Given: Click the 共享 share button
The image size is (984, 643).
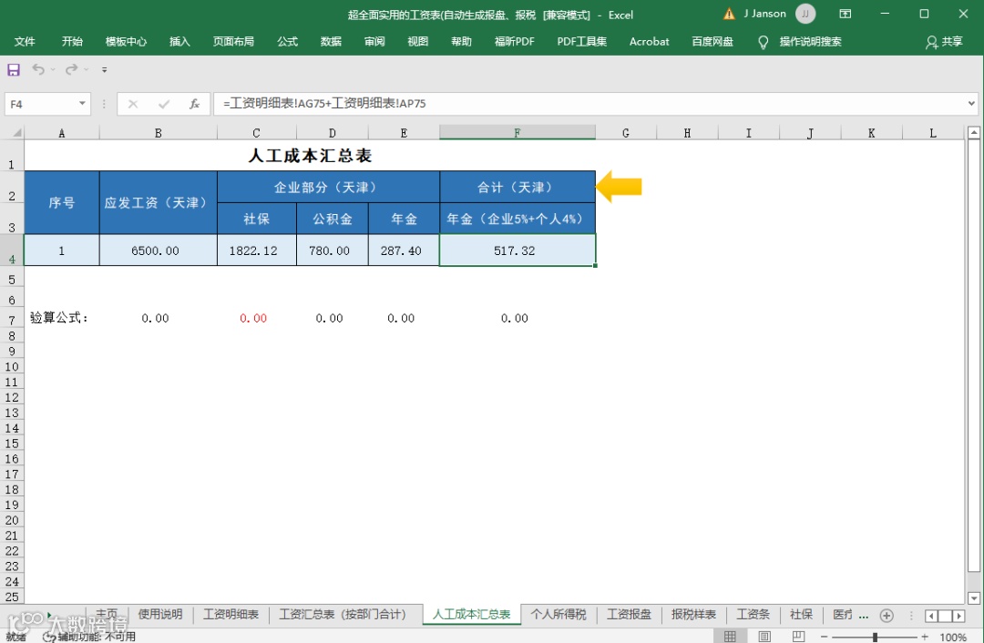Looking at the screenshot, I should pos(944,41).
